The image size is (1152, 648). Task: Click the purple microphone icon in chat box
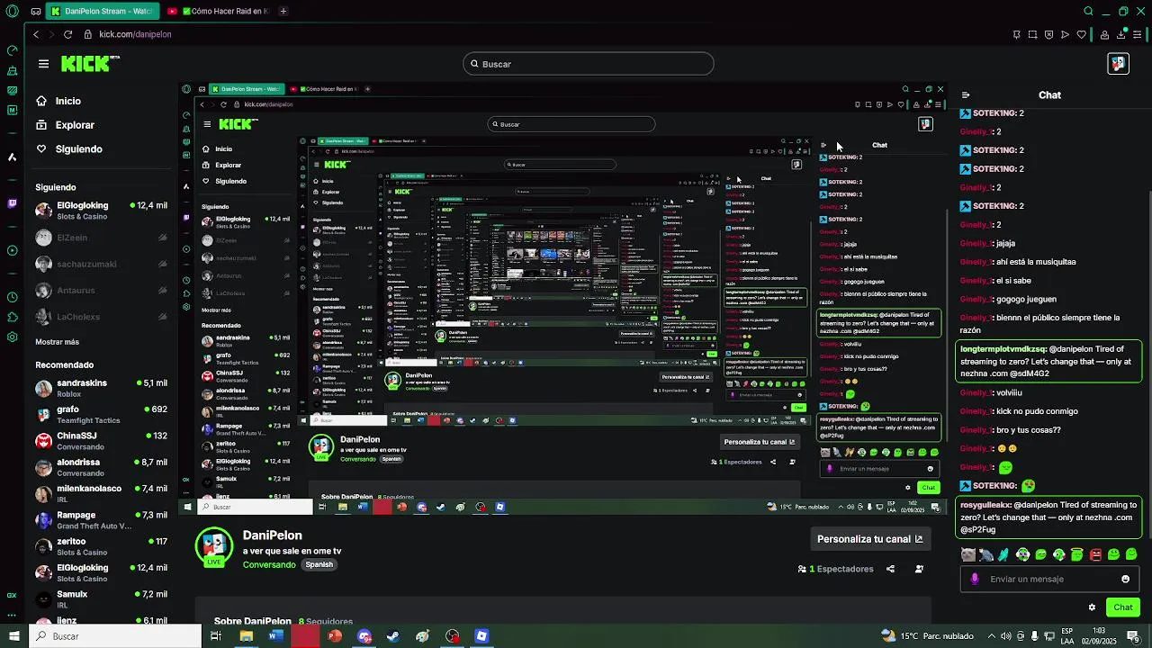click(x=974, y=579)
